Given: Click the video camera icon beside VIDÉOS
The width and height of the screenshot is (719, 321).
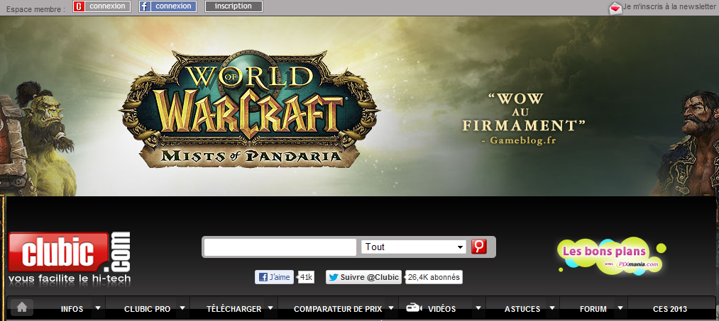Looking at the screenshot, I should [x=414, y=308].
